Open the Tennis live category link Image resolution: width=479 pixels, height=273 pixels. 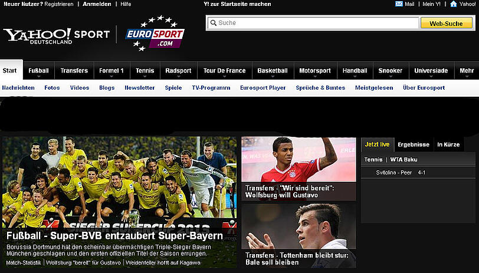coord(373,159)
